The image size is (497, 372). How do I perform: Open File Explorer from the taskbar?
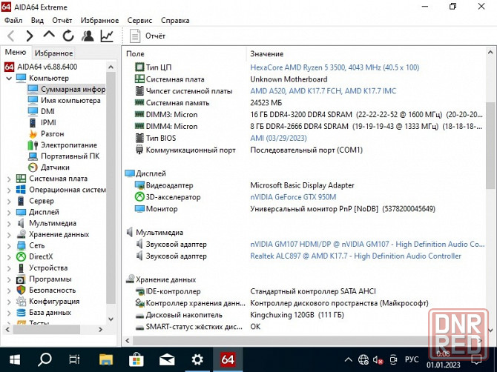[106, 359]
